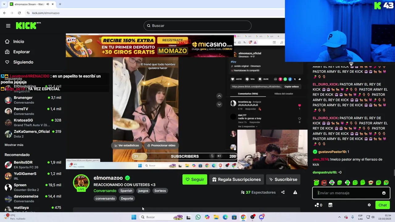Open Brunenger channel in sidebar
Screen dimensions: 395x222
pyautogui.click(x=33, y=100)
